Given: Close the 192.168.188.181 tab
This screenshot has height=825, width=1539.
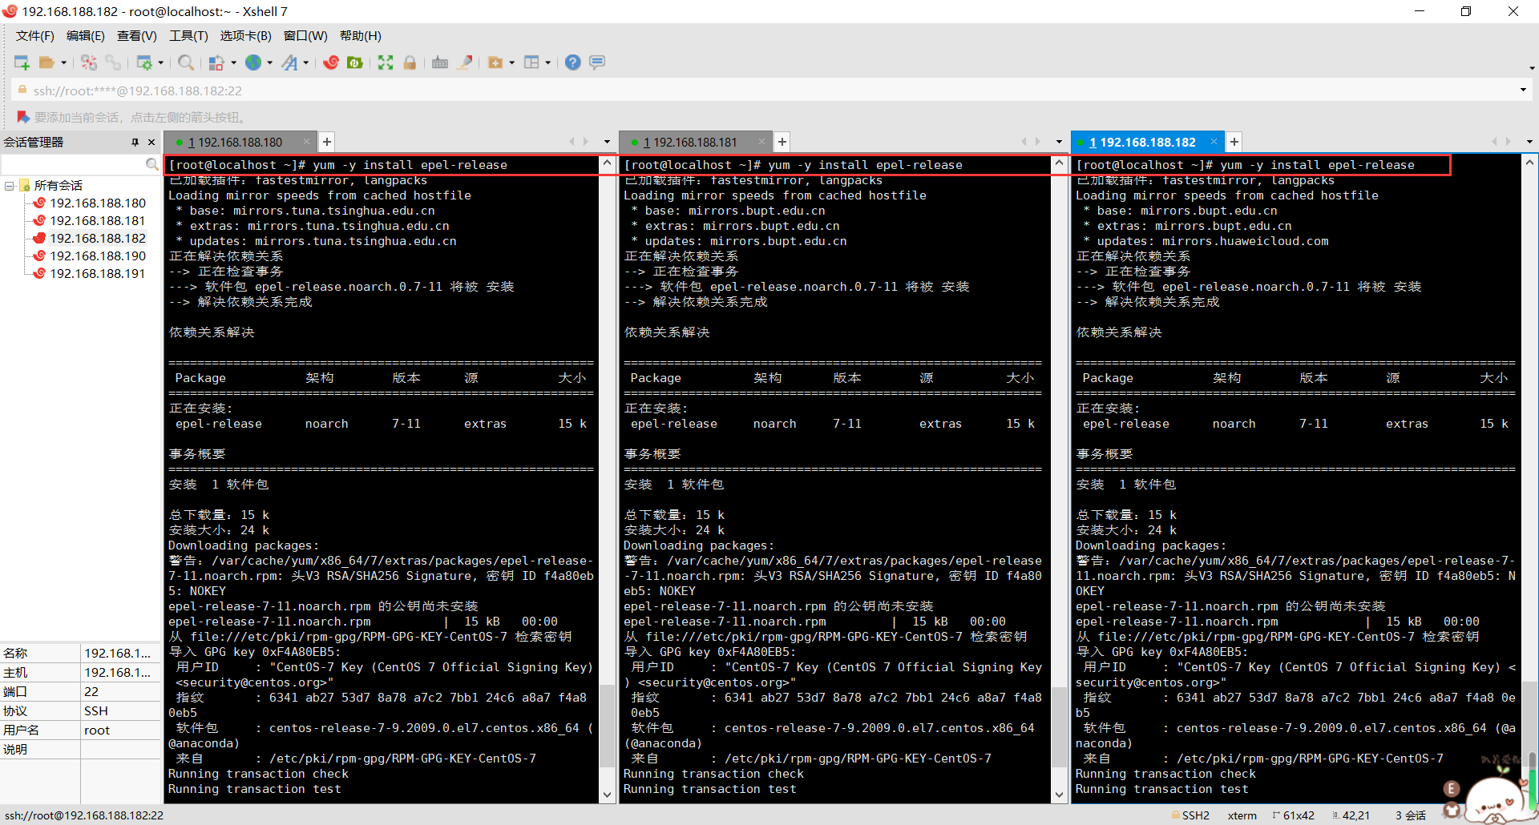Looking at the screenshot, I should (761, 142).
